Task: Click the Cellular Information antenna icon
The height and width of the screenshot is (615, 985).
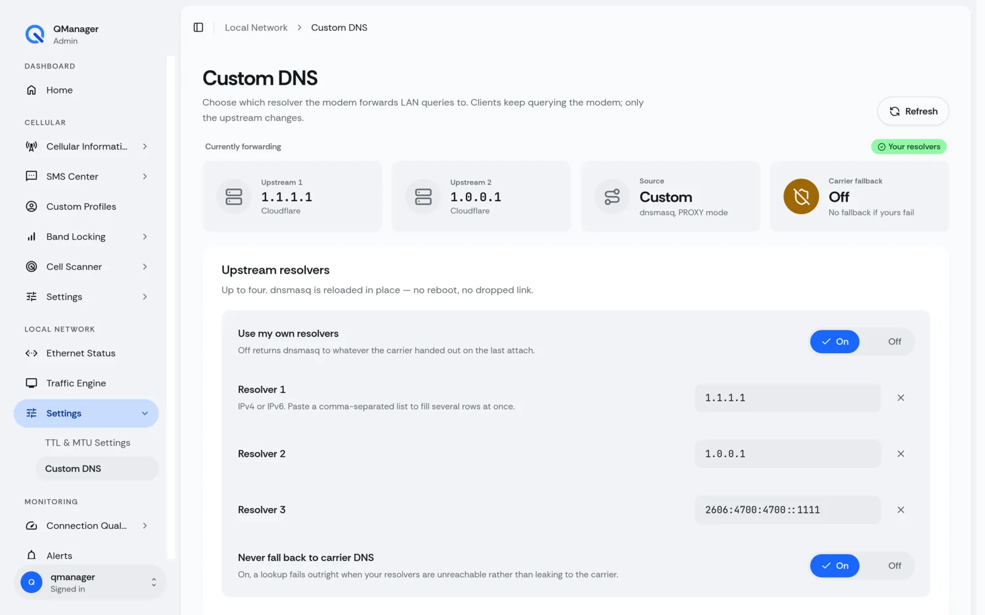Action: pyautogui.click(x=31, y=146)
